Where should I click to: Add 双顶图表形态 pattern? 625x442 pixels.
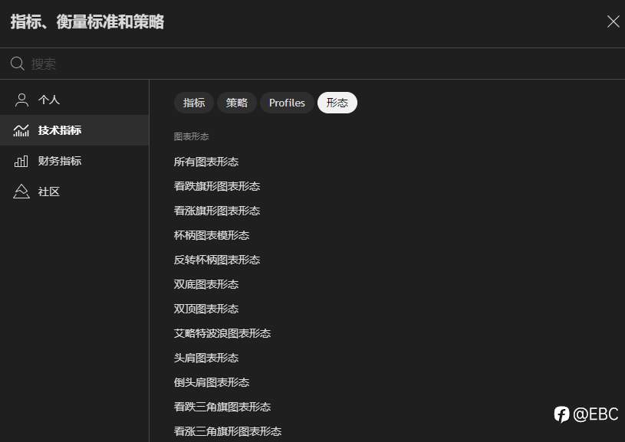[x=206, y=309]
